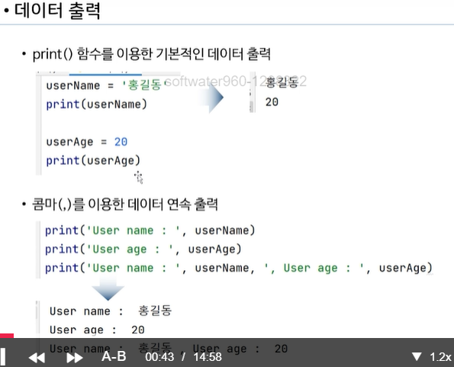Viewport: 454px width, 367px height.
Task: Click the 콤마(,)를 이용한 데이터 연속 출력 bullet
Action: [125, 204]
